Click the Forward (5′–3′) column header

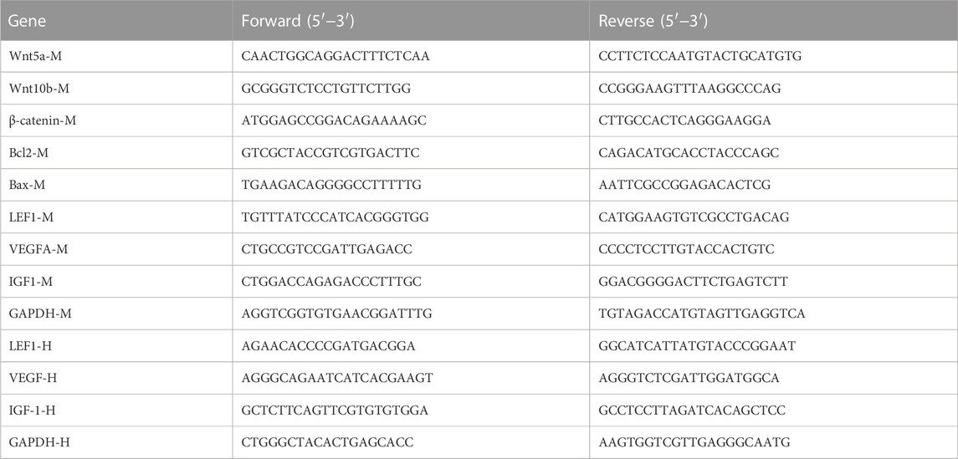pos(411,20)
